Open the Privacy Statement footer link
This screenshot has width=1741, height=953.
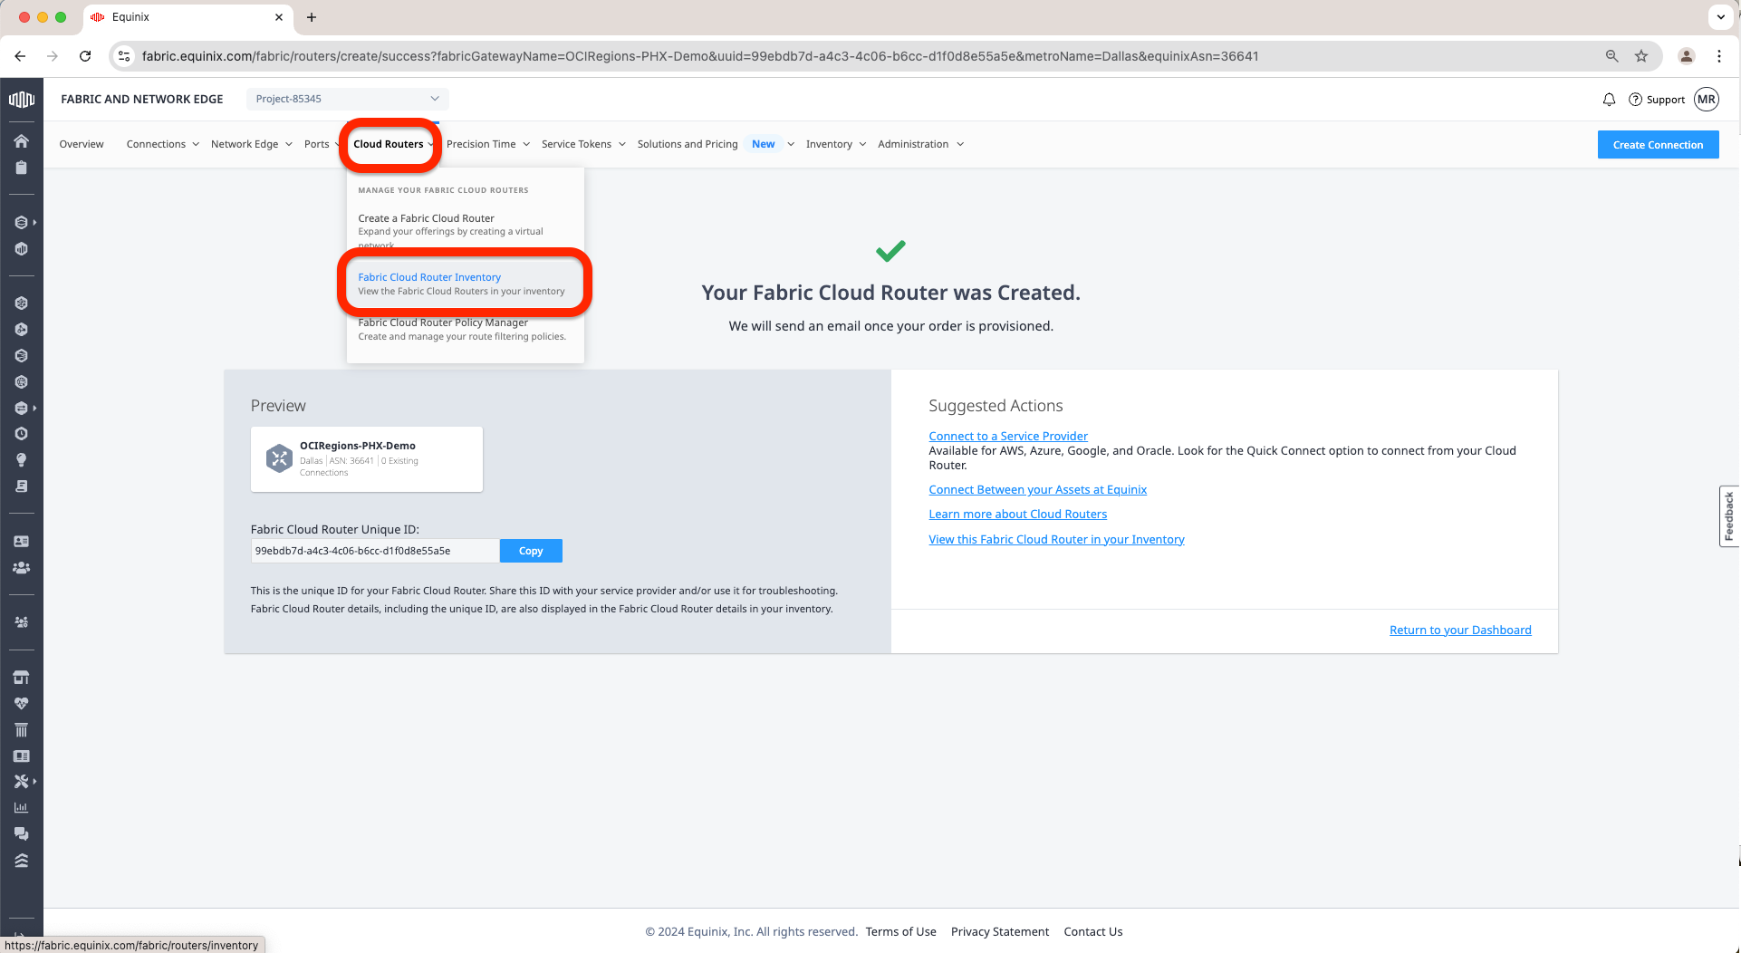coord(1000,931)
